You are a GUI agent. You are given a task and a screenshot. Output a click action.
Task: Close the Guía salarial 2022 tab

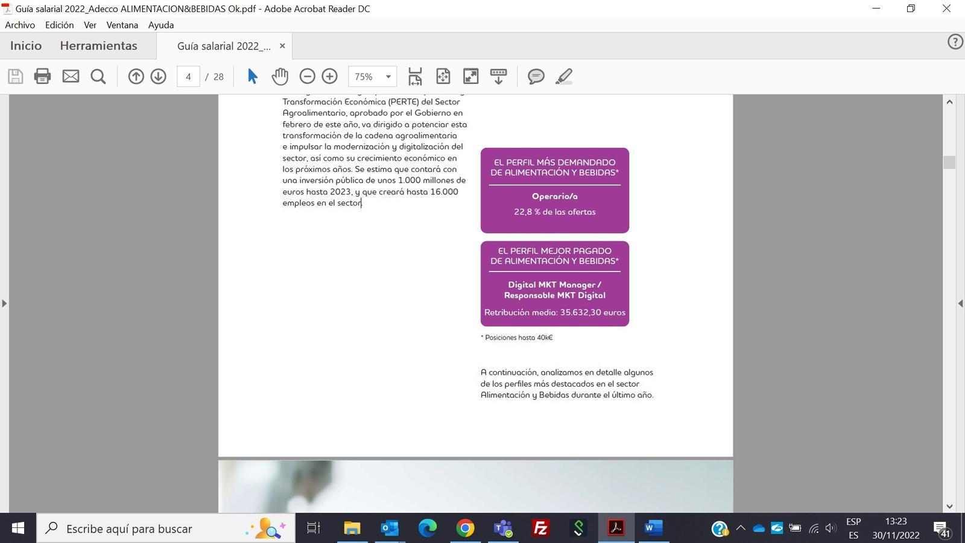[282, 46]
